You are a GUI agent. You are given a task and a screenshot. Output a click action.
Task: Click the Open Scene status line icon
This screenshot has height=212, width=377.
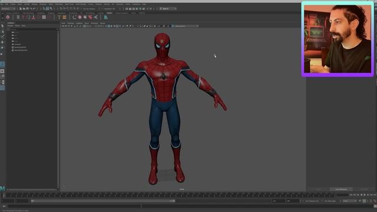(x=24, y=9)
